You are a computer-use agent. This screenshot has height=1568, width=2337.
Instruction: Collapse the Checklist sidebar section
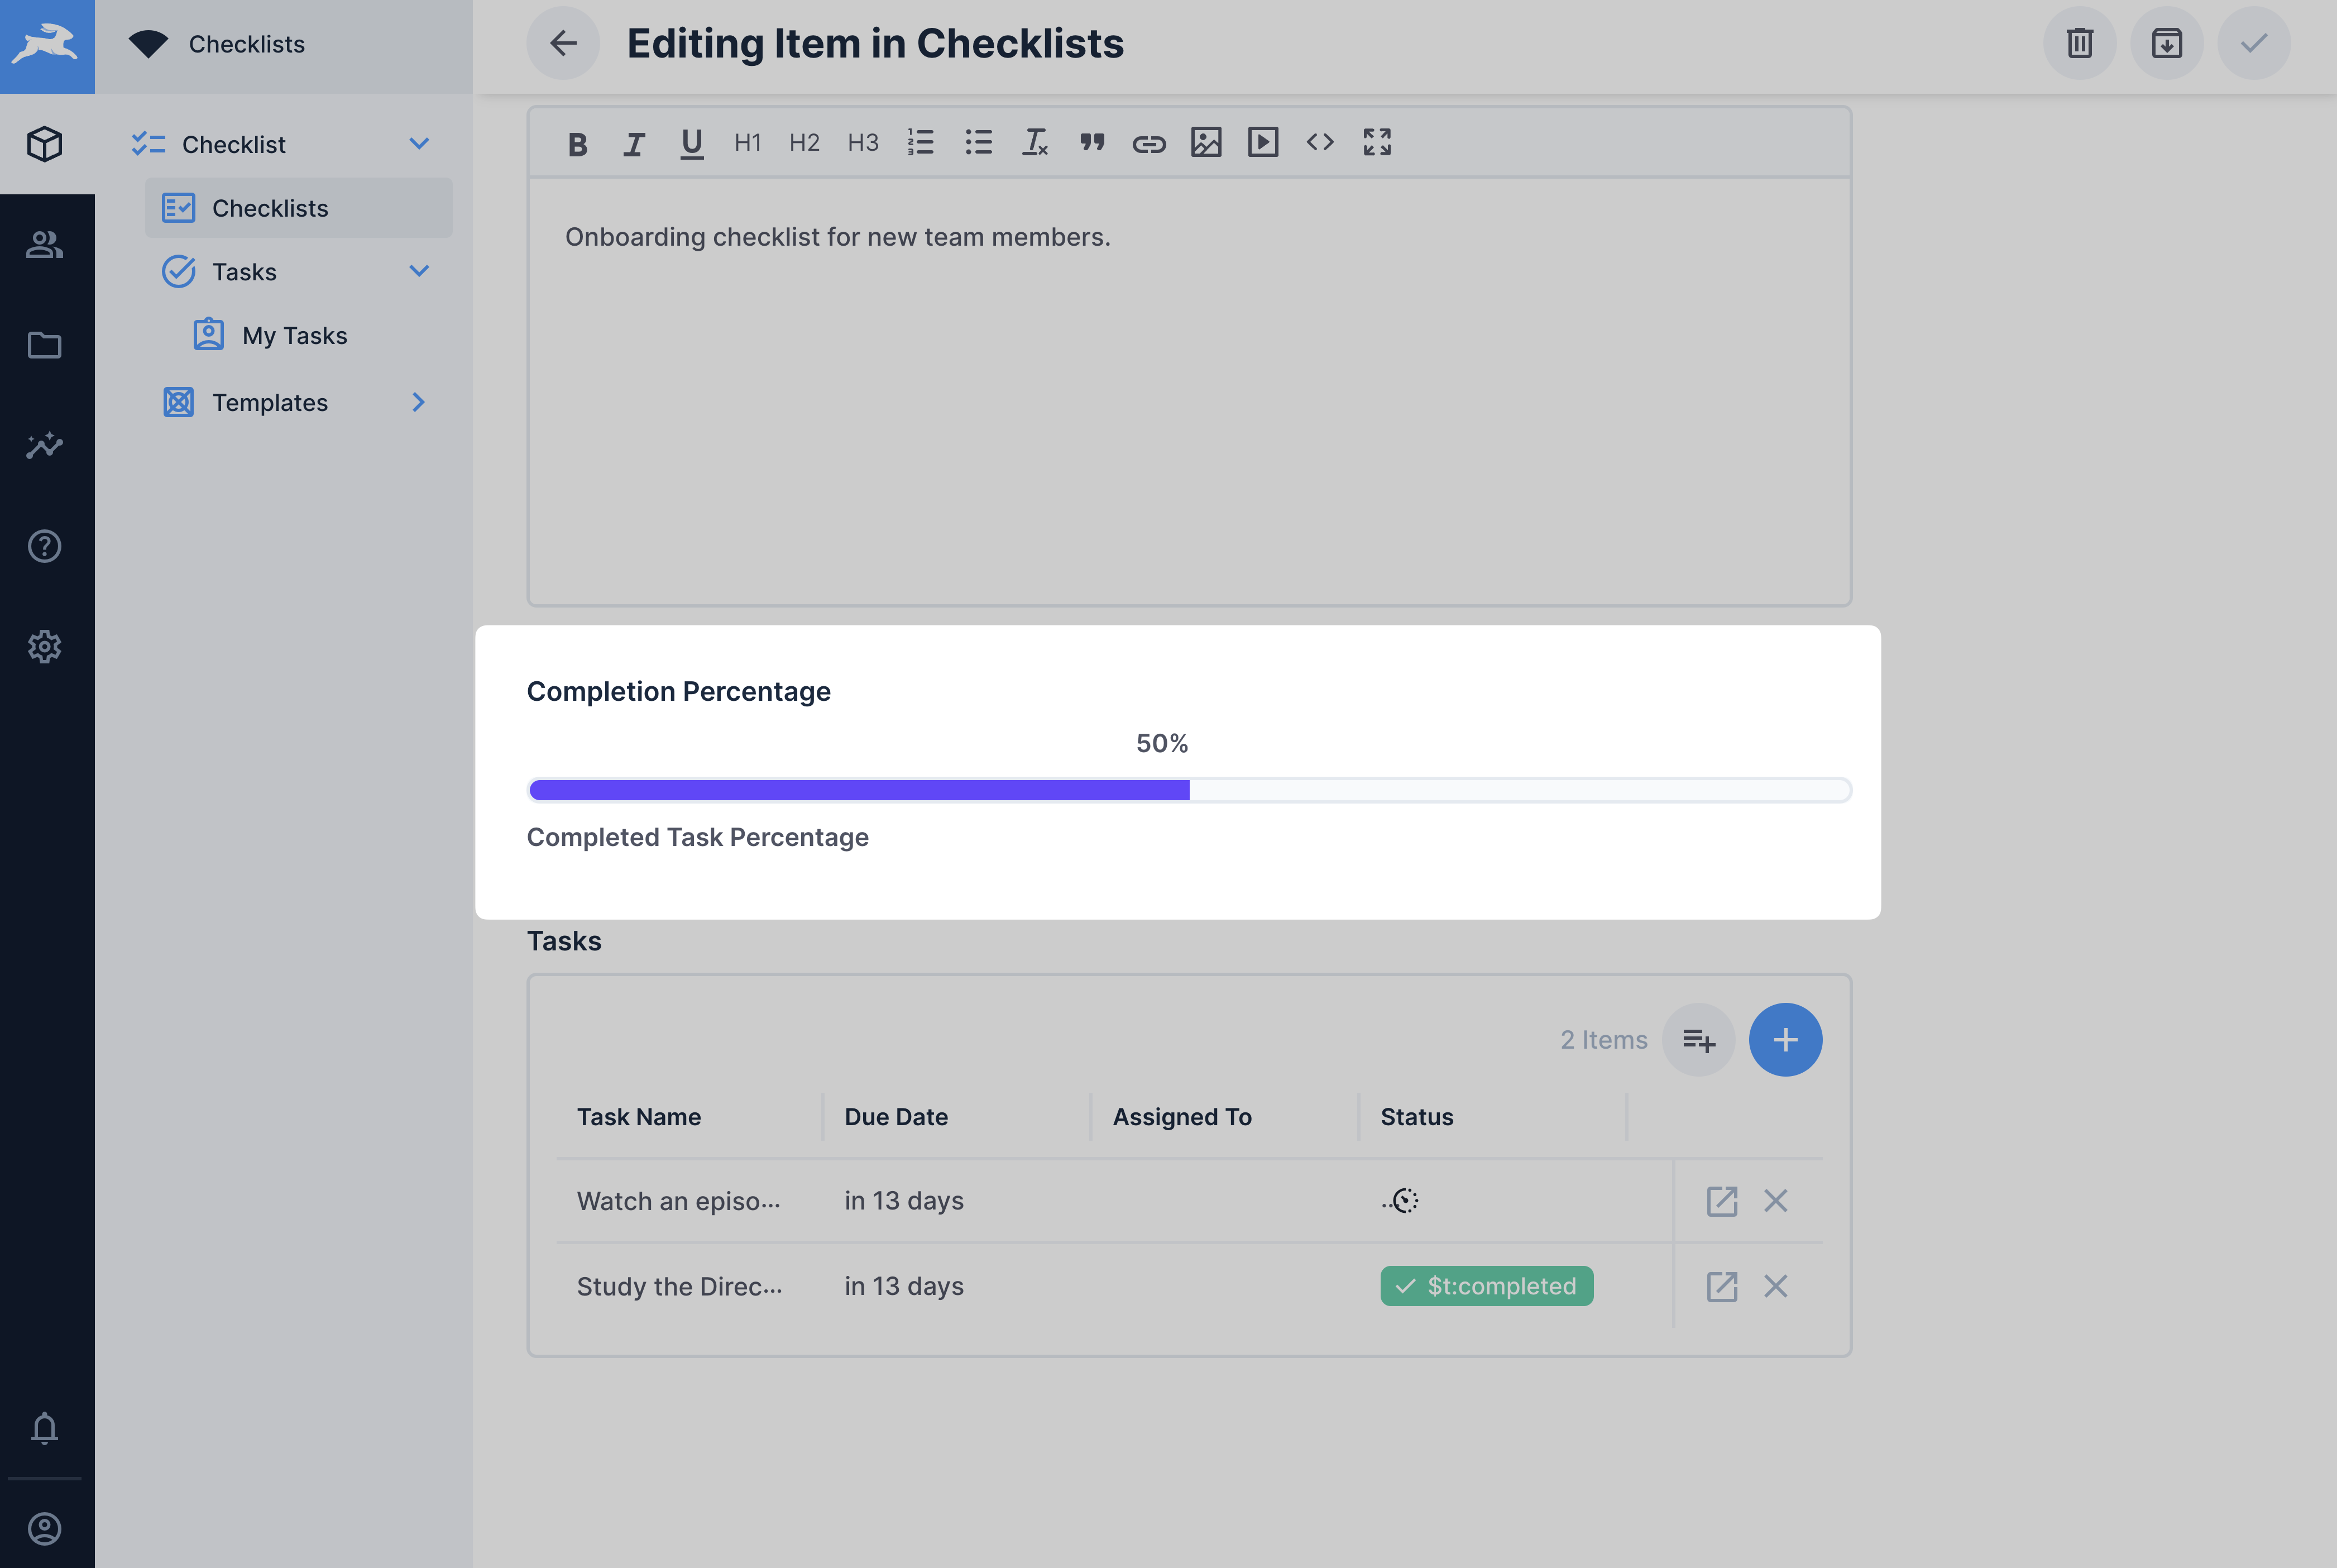(419, 144)
